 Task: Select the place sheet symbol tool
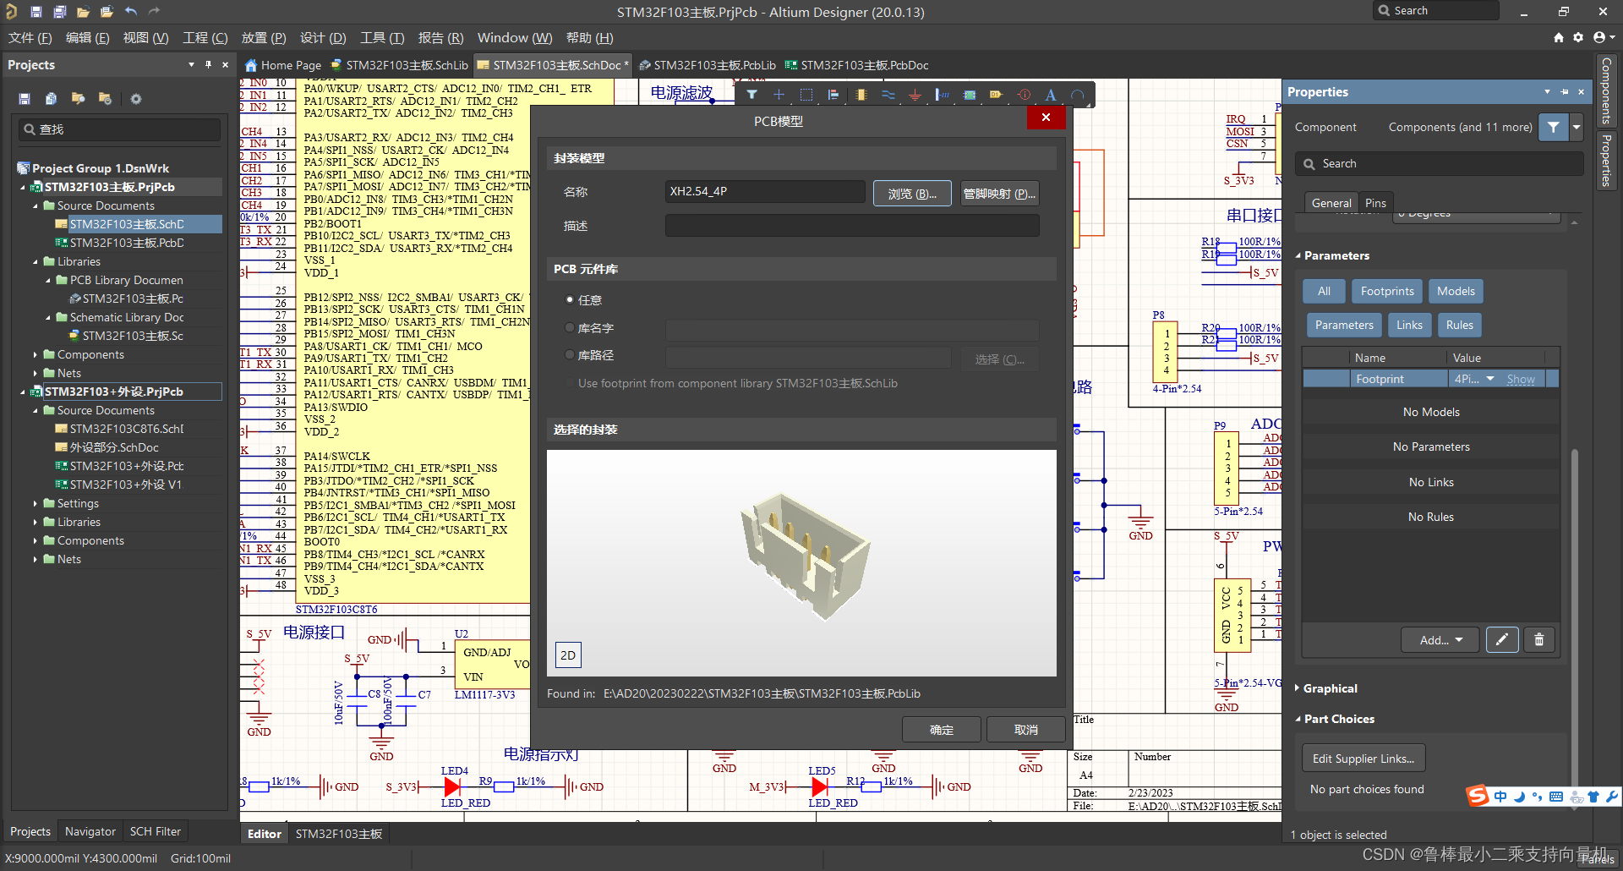click(x=970, y=95)
